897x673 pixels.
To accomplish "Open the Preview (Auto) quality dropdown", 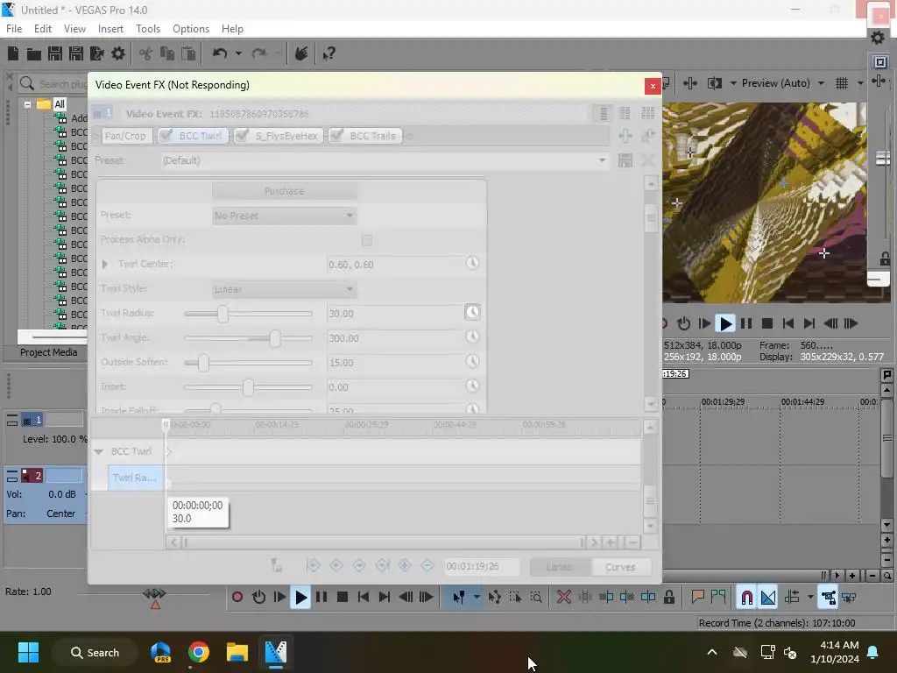I will tap(821, 83).
